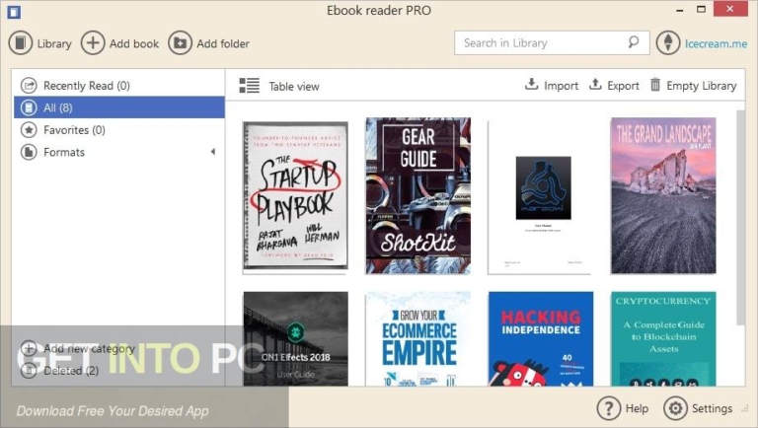Image resolution: width=758 pixels, height=428 pixels.
Task: Click the Table view label
Action: (x=294, y=87)
